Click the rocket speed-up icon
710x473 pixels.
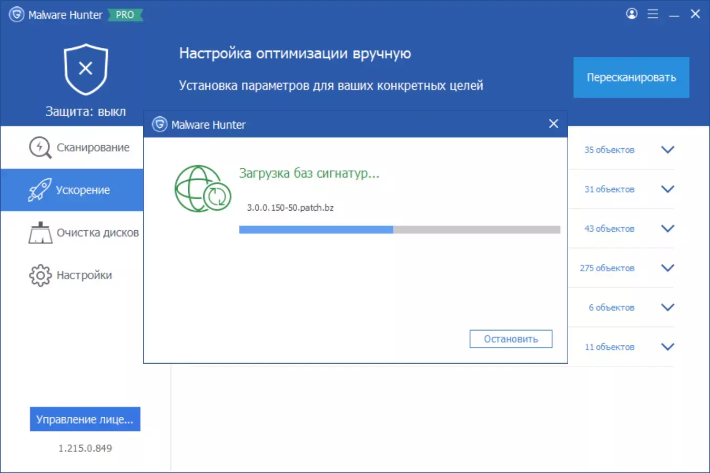[40, 190]
